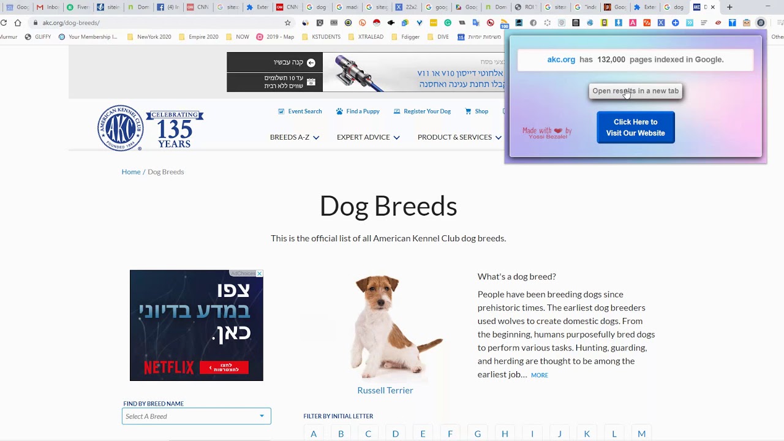Bookmark this page with the star icon
The height and width of the screenshot is (441, 784).
click(x=287, y=23)
